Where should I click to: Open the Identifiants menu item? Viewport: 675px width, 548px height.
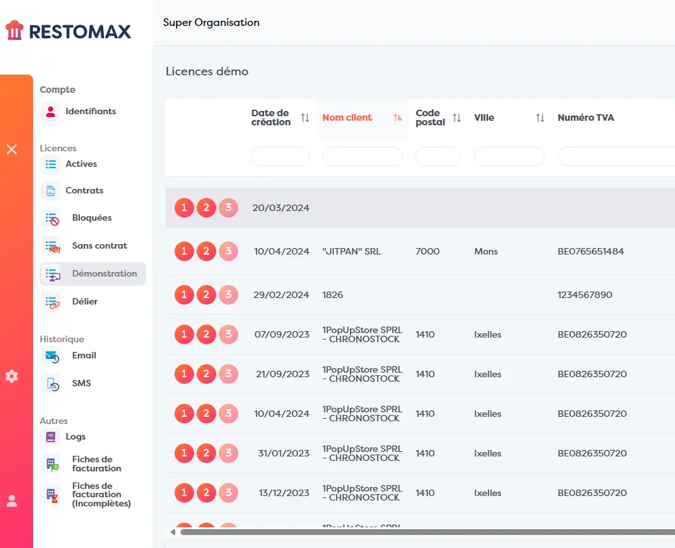tap(91, 112)
